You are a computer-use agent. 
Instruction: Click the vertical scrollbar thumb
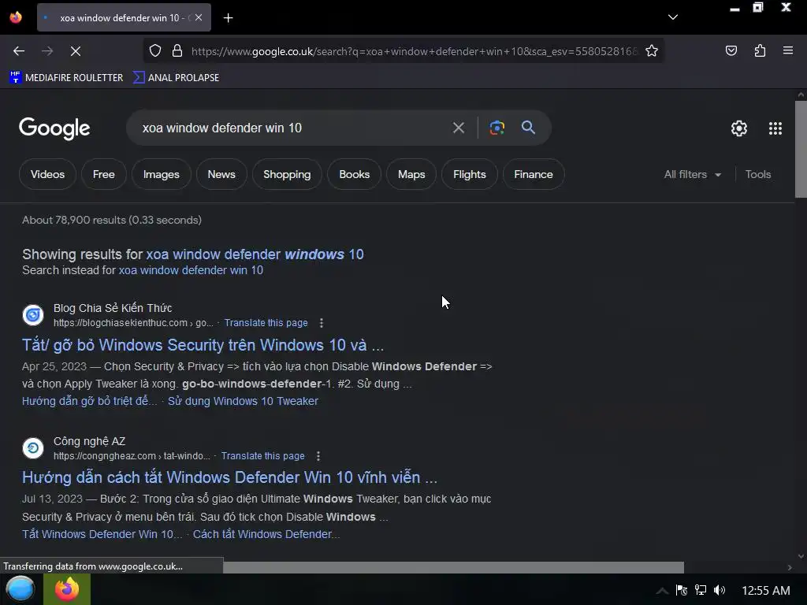(x=801, y=149)
